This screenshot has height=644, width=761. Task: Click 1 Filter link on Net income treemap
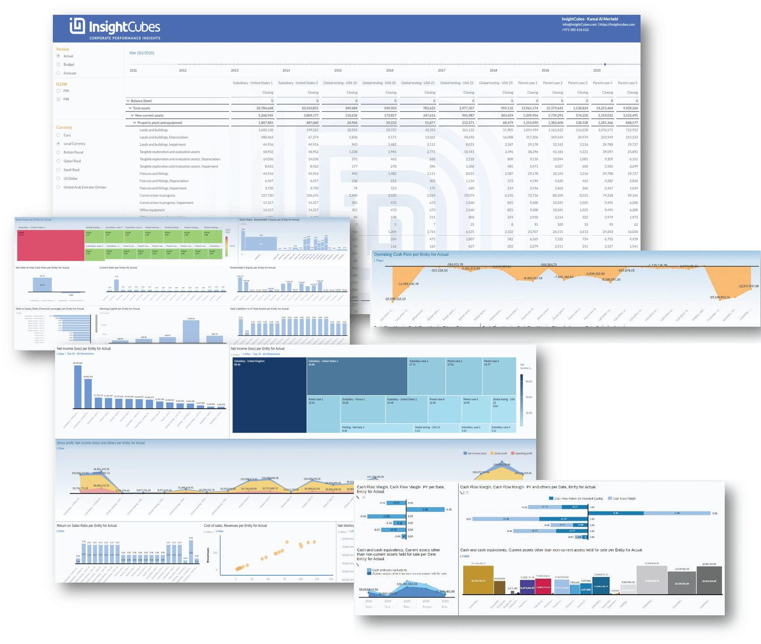click(246, 354)
